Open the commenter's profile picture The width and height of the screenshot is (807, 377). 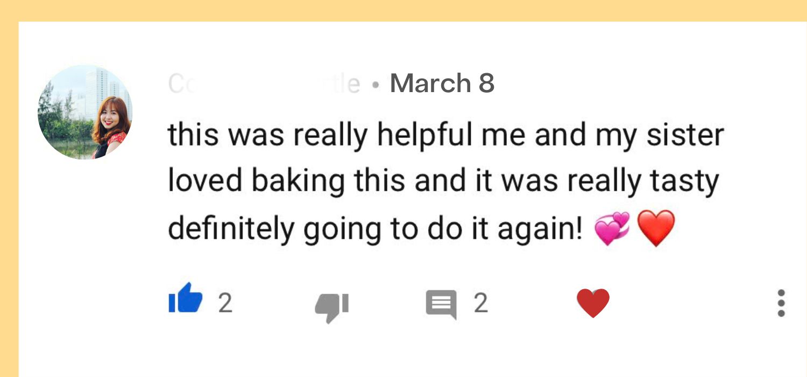84,112
